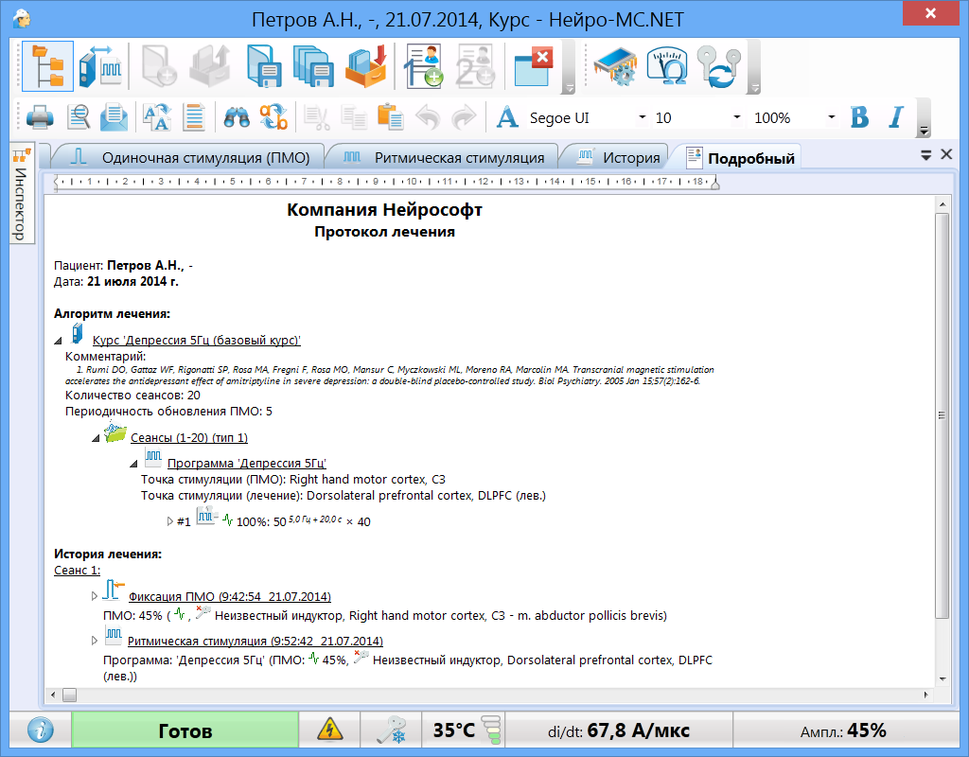Click the Print icon in toolbar
The height and width of the screenshot is (757, 969).
click(x=39, y=117)
